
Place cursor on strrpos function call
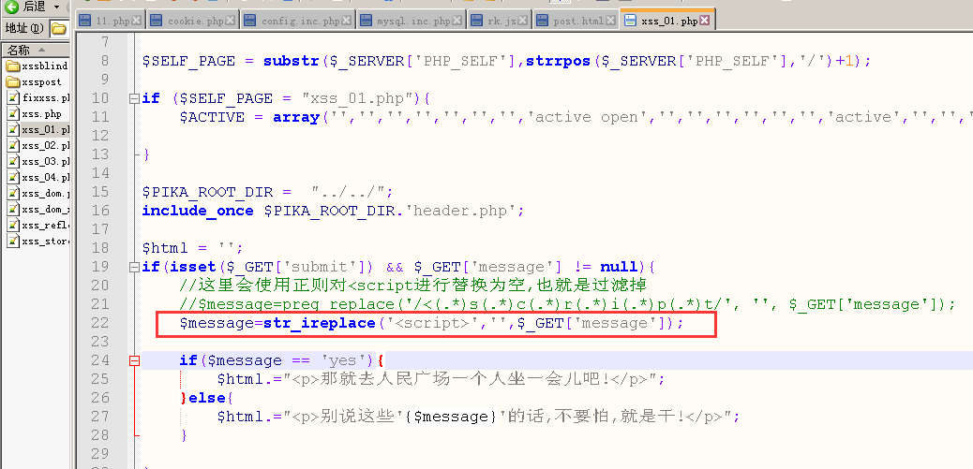pos(559,61)
